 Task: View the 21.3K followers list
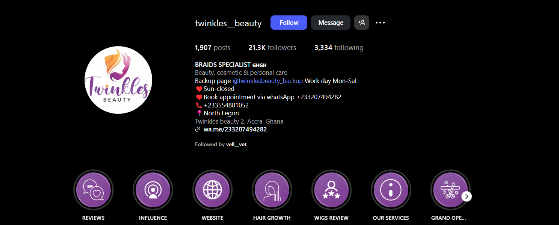(x=272, y=48)
